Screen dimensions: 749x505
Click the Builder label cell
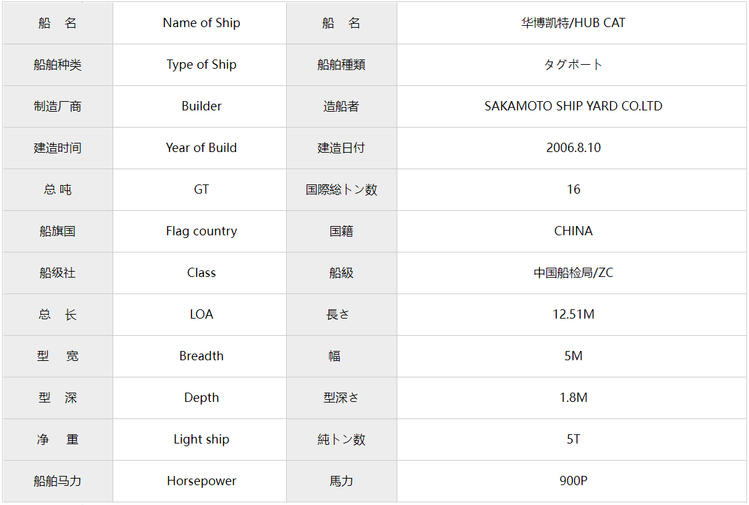200,106
